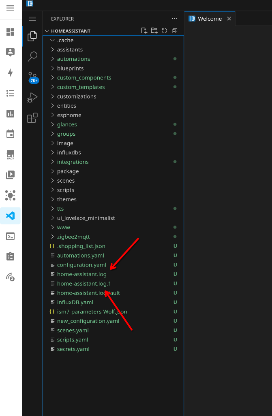Expand the custom_components folder

[x=84, y=78]
